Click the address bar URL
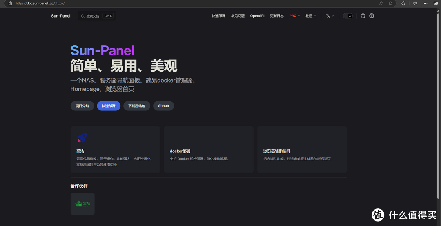This screenshot has height=226, width=441. (x=40, y=3)
